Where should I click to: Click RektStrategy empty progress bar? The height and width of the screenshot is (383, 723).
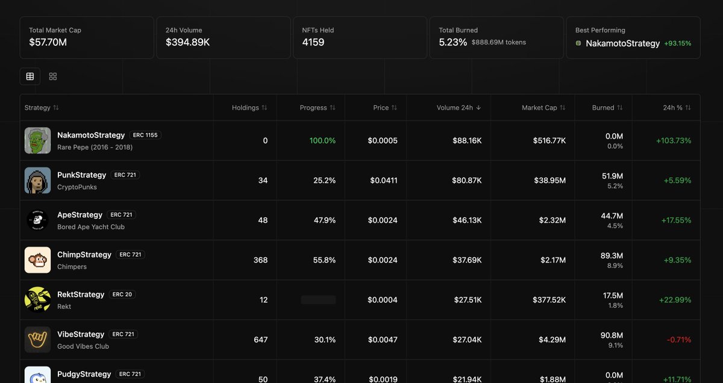pyautogui.click(x=318, y=299)
